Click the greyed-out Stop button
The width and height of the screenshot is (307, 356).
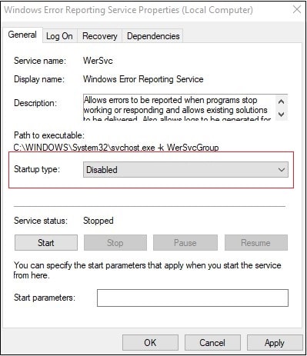coord(115,243)
